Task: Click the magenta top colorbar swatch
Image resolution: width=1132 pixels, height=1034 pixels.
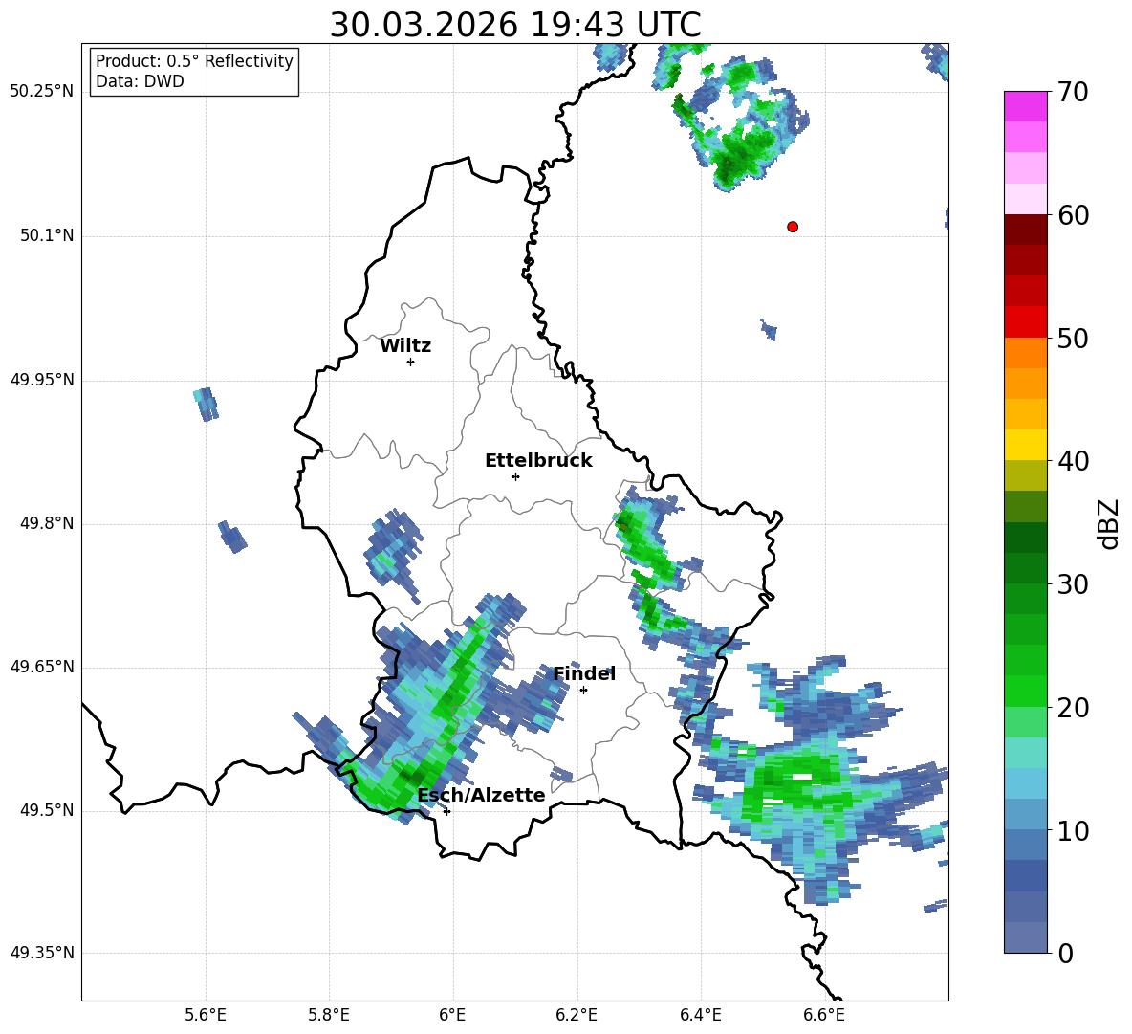Action: [x=1025, y=106]
